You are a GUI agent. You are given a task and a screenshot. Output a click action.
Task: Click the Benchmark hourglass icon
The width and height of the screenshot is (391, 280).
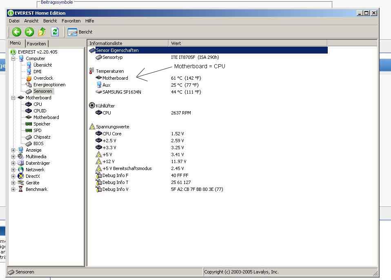tap(21, 189)
